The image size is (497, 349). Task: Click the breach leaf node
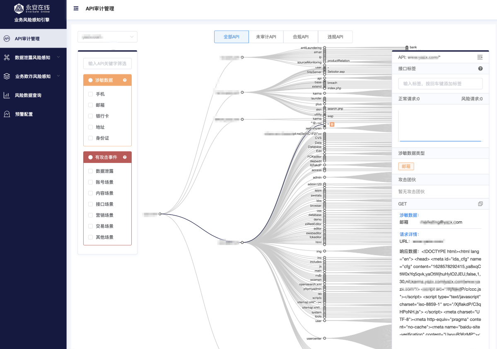point(332,83)
